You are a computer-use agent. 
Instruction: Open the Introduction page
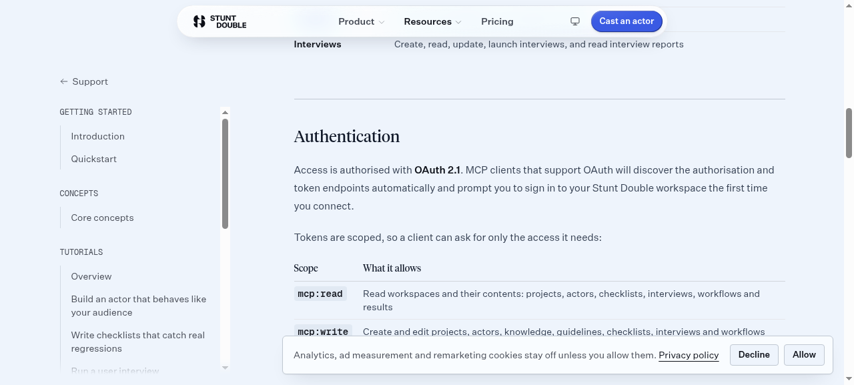tap(97, 136)
